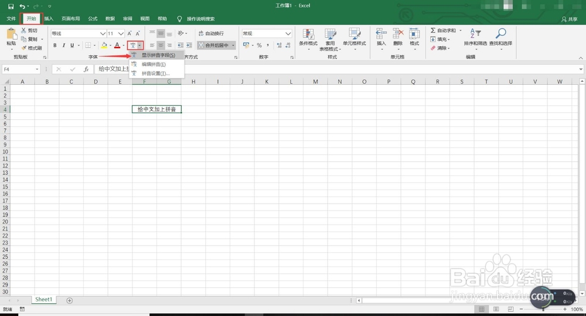Toggle underline formatting
Image resolution: width=586 pixels, height=316 pixels.
pyautogui.click(x=72, y=45)
